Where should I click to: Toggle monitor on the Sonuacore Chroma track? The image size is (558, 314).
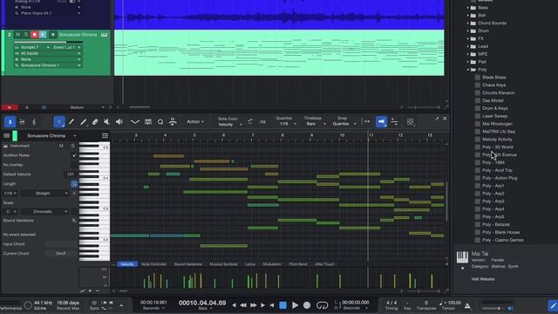43,35
